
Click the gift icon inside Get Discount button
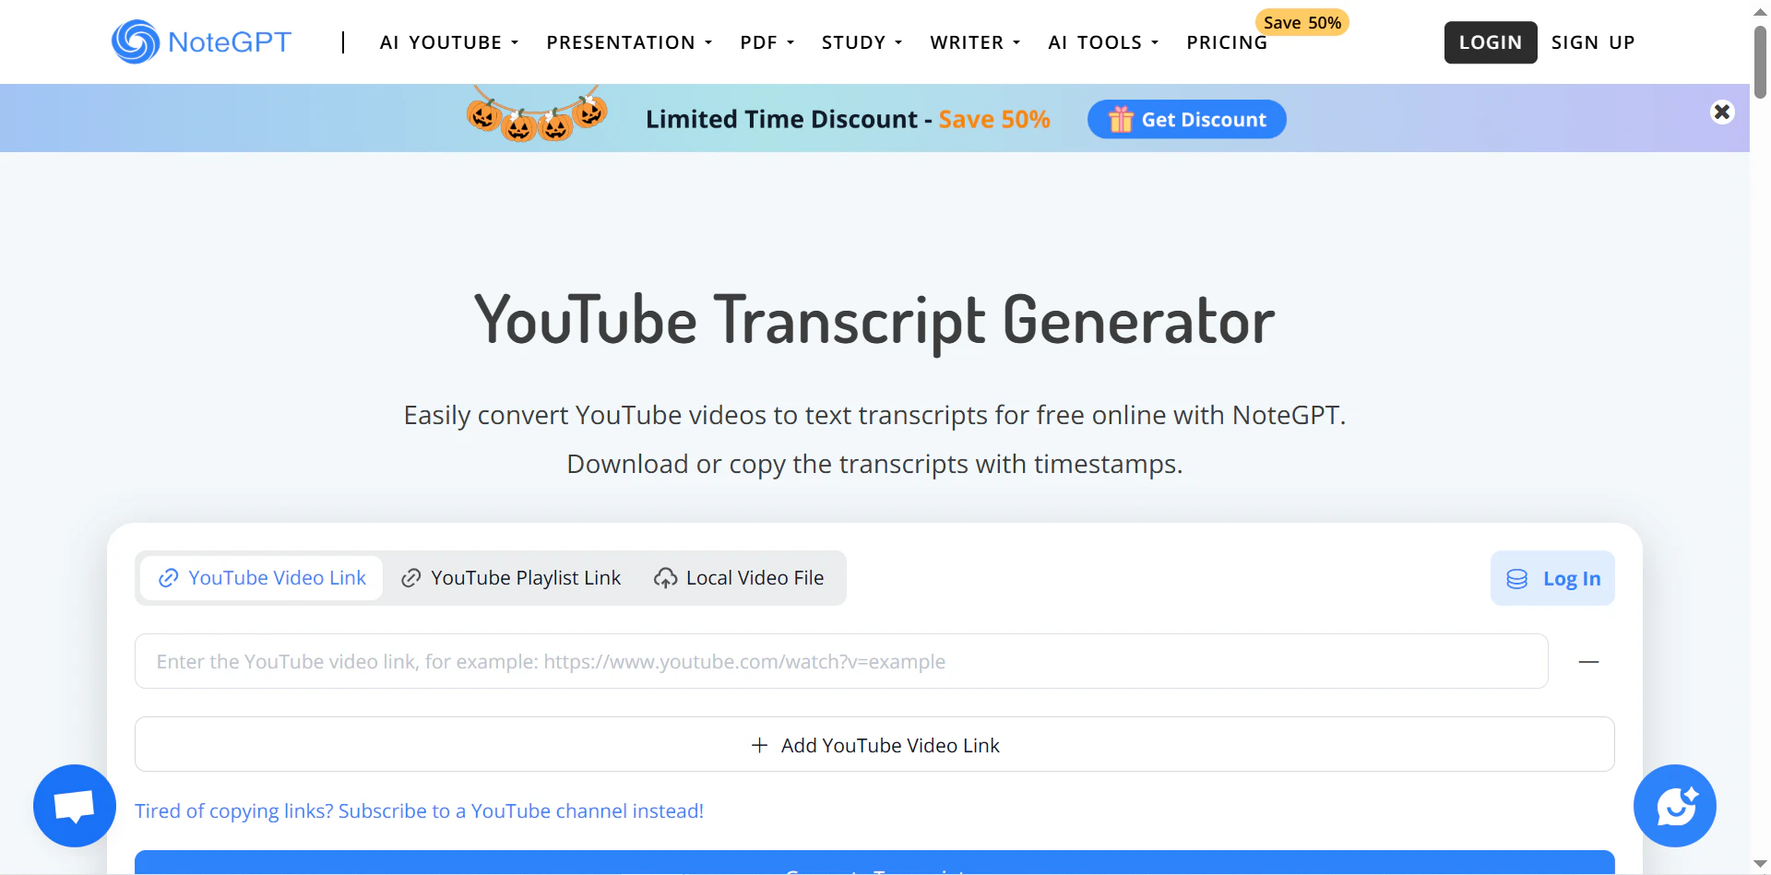pyautogui.click(x=1121, y=119)
